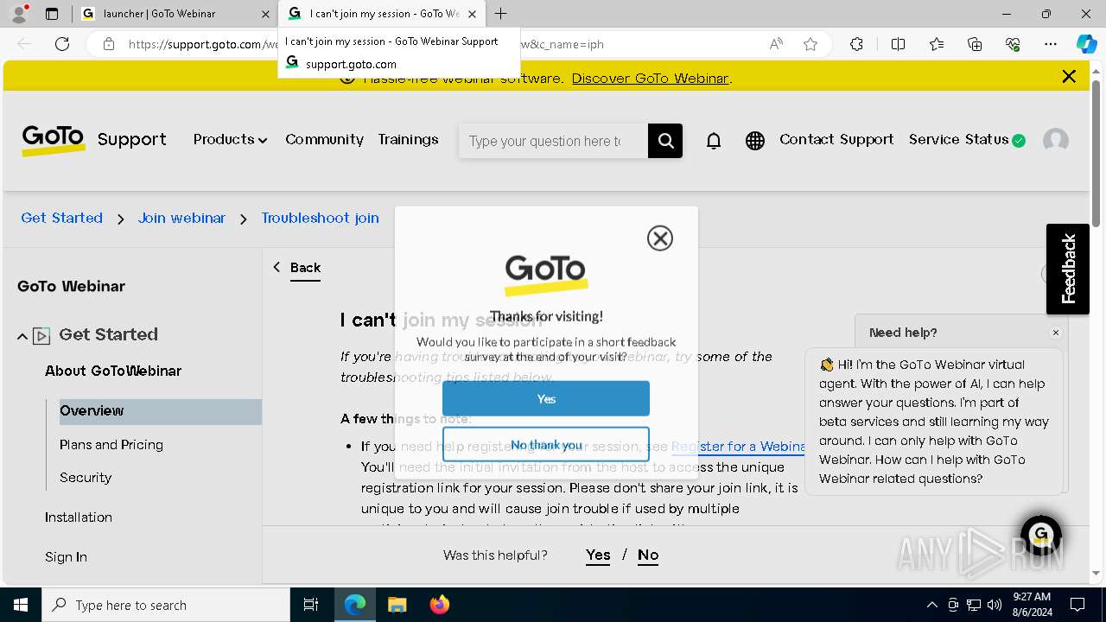This screenshot has width=1106, height=622.
Task: Open Edge Settings and more menu
Action: point(1051,44)
